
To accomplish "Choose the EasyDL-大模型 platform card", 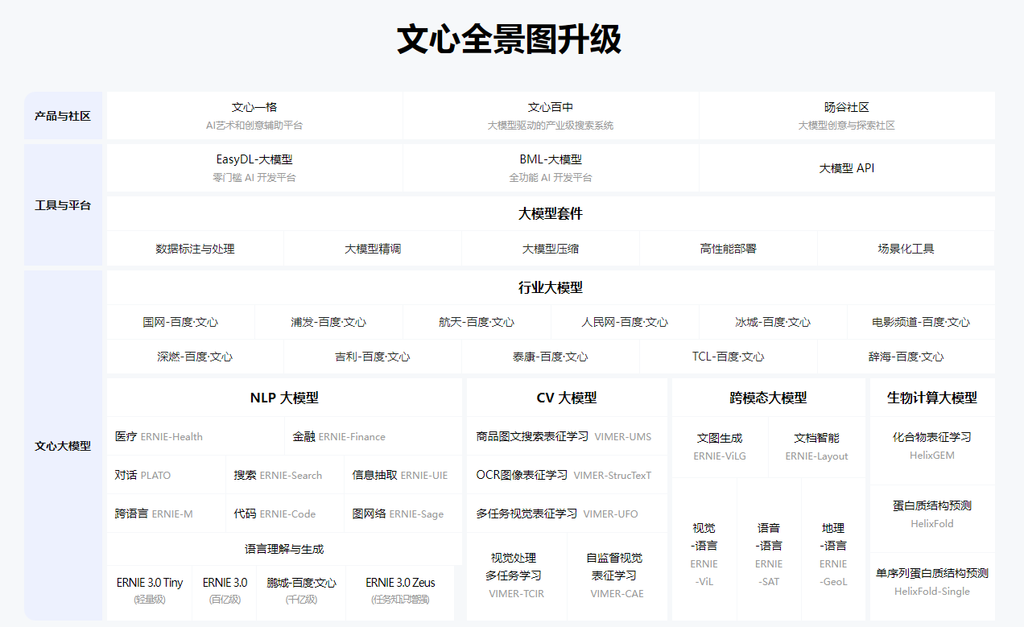I will point(254,168).
